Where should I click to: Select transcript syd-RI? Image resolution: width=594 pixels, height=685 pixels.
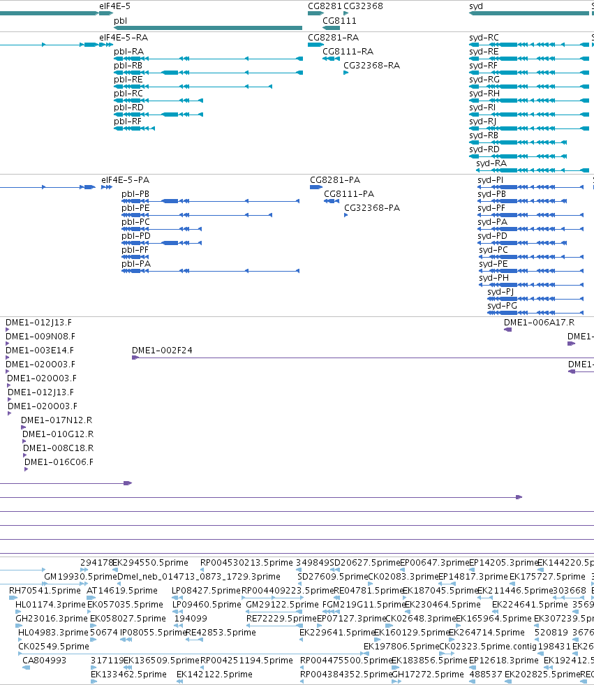click(x=529, y=115)
